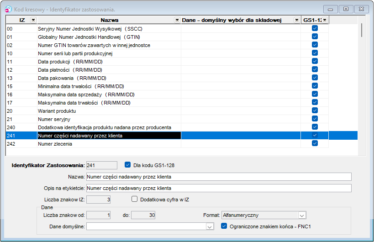Image resolution: width=374 pixels, height=242 pixels.
Task: Expand the Format Alfanumeryczny combo box
Action: (302, 216)
